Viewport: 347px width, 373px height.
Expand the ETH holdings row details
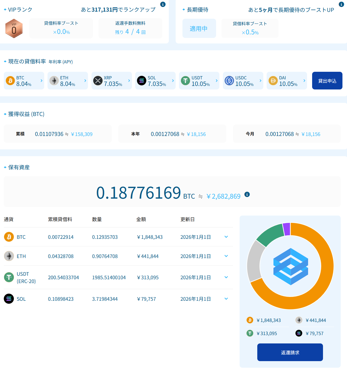tap(226, 256)
